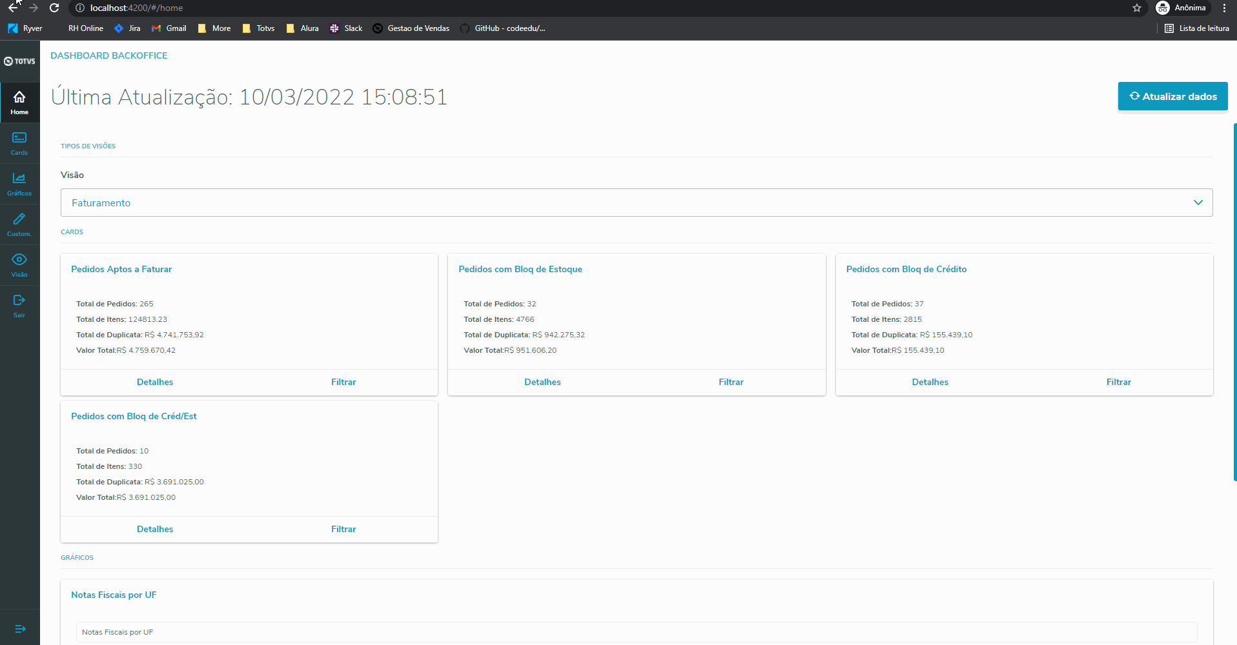
Task: Go to the Gráficos sidebar section
Action: point(19,184)
